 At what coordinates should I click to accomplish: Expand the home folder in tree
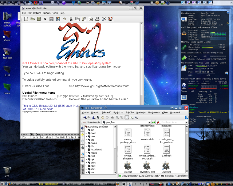point(86,143)
